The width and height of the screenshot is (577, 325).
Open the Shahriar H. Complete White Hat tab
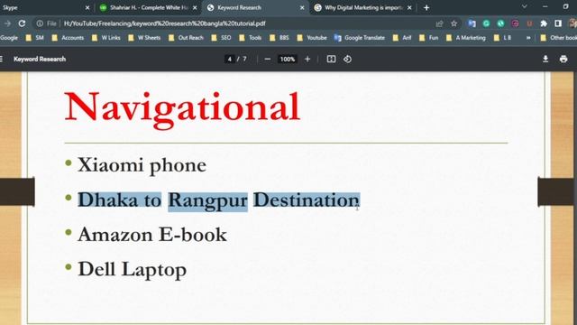[149, 8]
